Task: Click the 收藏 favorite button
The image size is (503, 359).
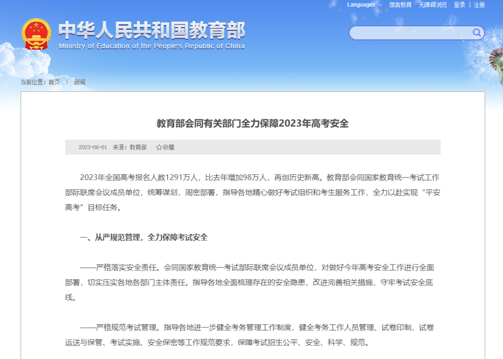Action: click(165, 147)
